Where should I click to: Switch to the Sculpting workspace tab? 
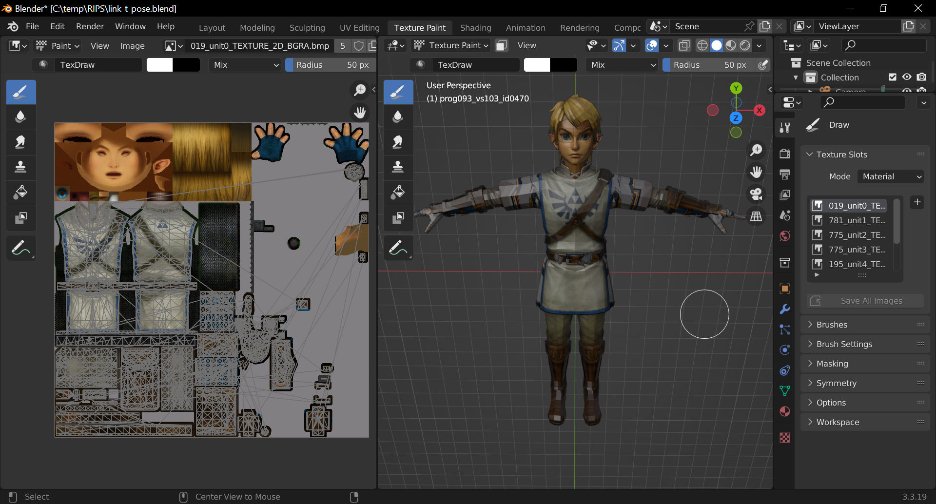point(307,28)
